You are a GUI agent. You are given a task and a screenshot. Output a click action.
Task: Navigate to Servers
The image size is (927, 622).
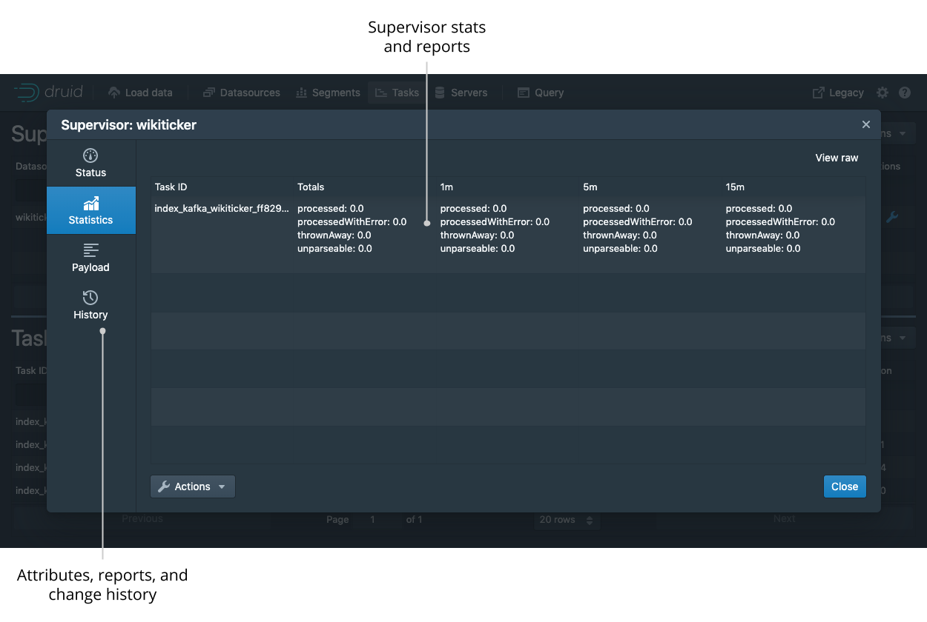461,93
